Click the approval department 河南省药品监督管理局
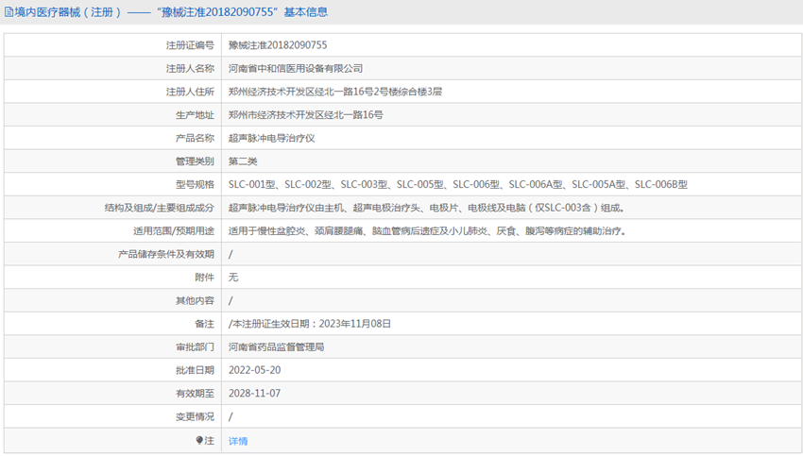 [276, 347]
